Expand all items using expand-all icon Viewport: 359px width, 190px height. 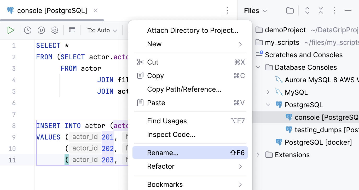pos(307,10)
